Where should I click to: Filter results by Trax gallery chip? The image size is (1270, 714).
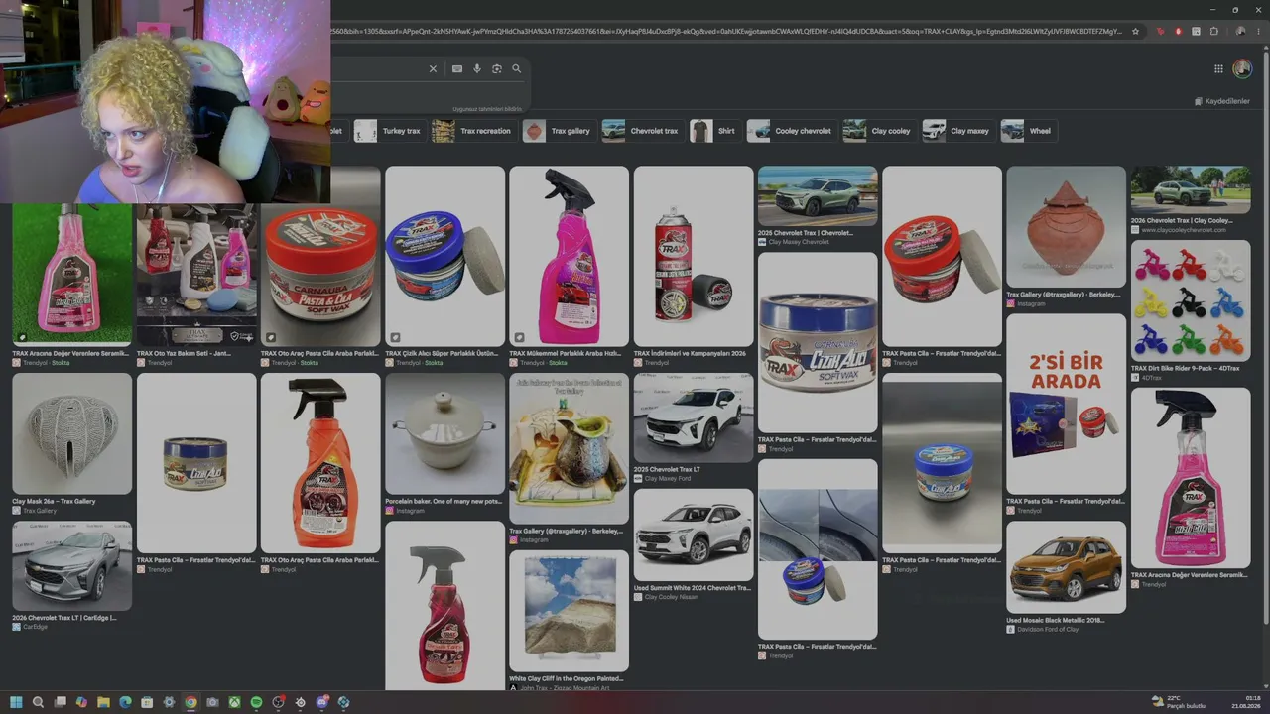[559, 131]
